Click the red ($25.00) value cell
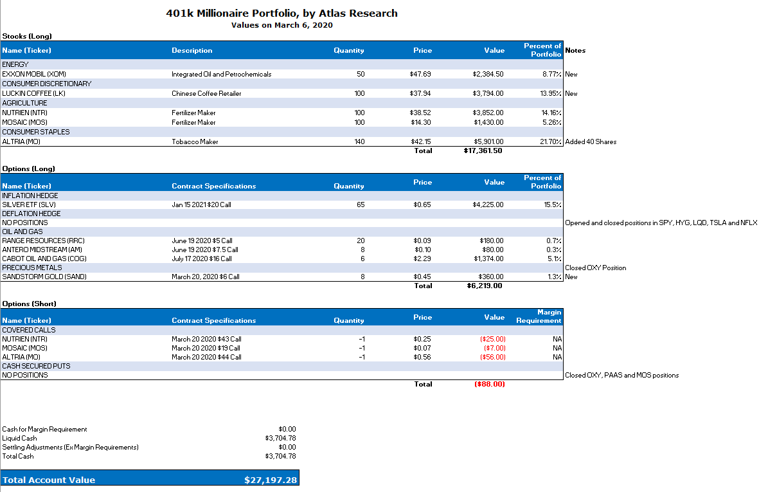Image resolution: width=768 pixels, height=492 pixels. (x=493, y=339)
